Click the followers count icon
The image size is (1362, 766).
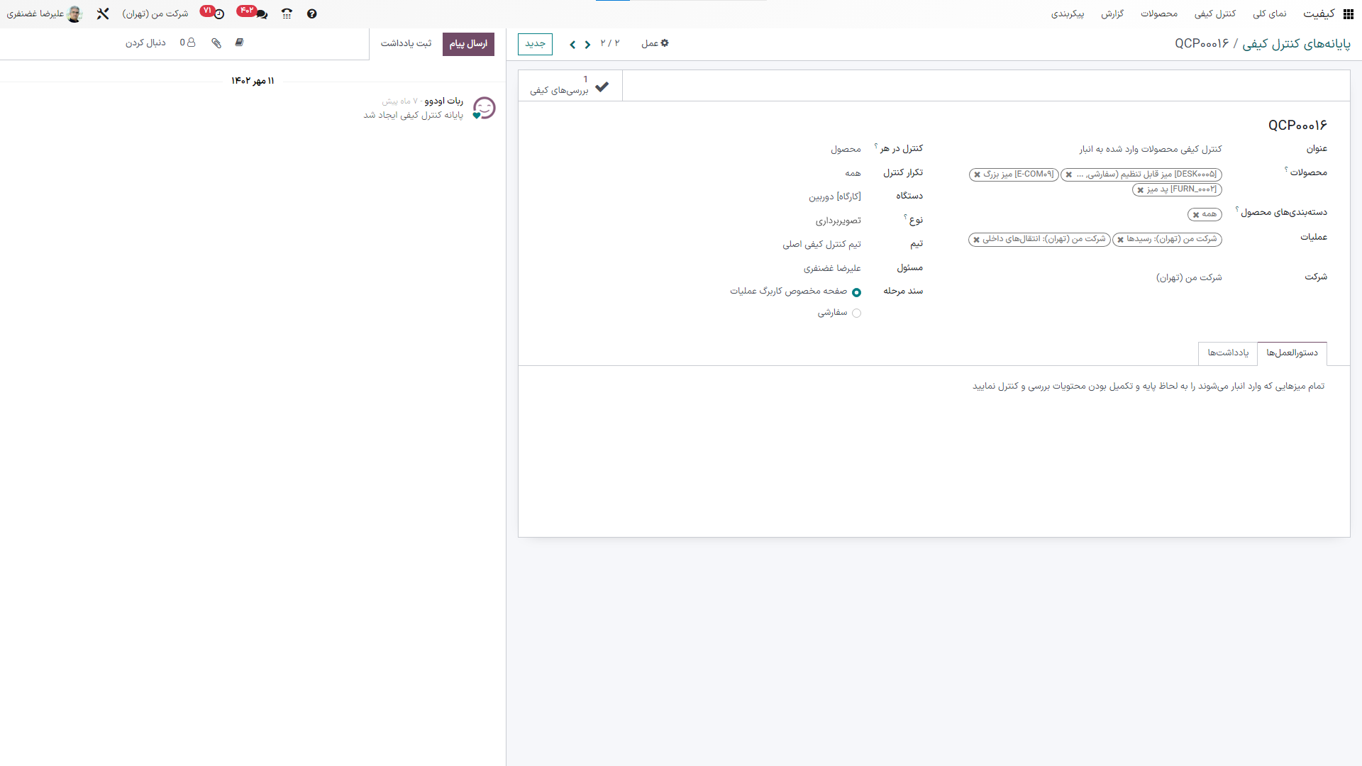pos(187,43)
